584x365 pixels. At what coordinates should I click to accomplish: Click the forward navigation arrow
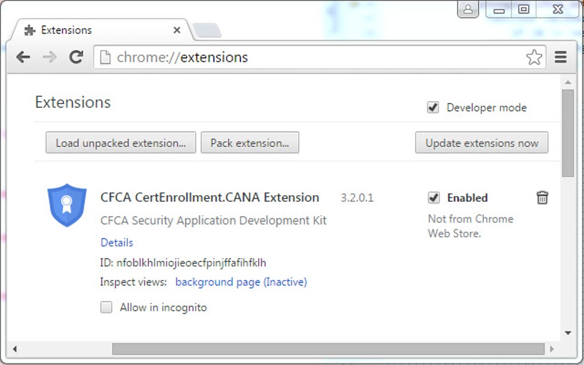[49, 57]
